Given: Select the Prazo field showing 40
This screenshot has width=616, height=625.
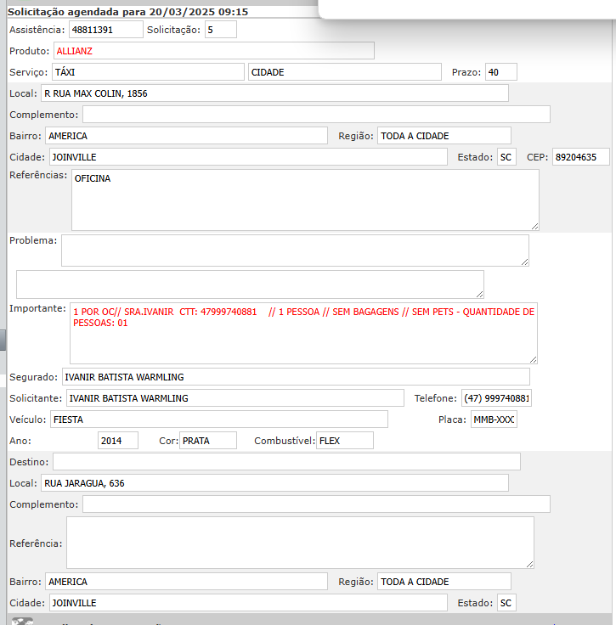Looking at the screenshot, I should point(500,72).
